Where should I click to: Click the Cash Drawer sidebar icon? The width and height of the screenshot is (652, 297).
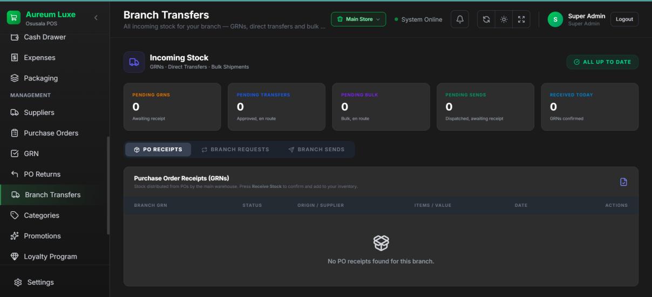coord(15,37)
